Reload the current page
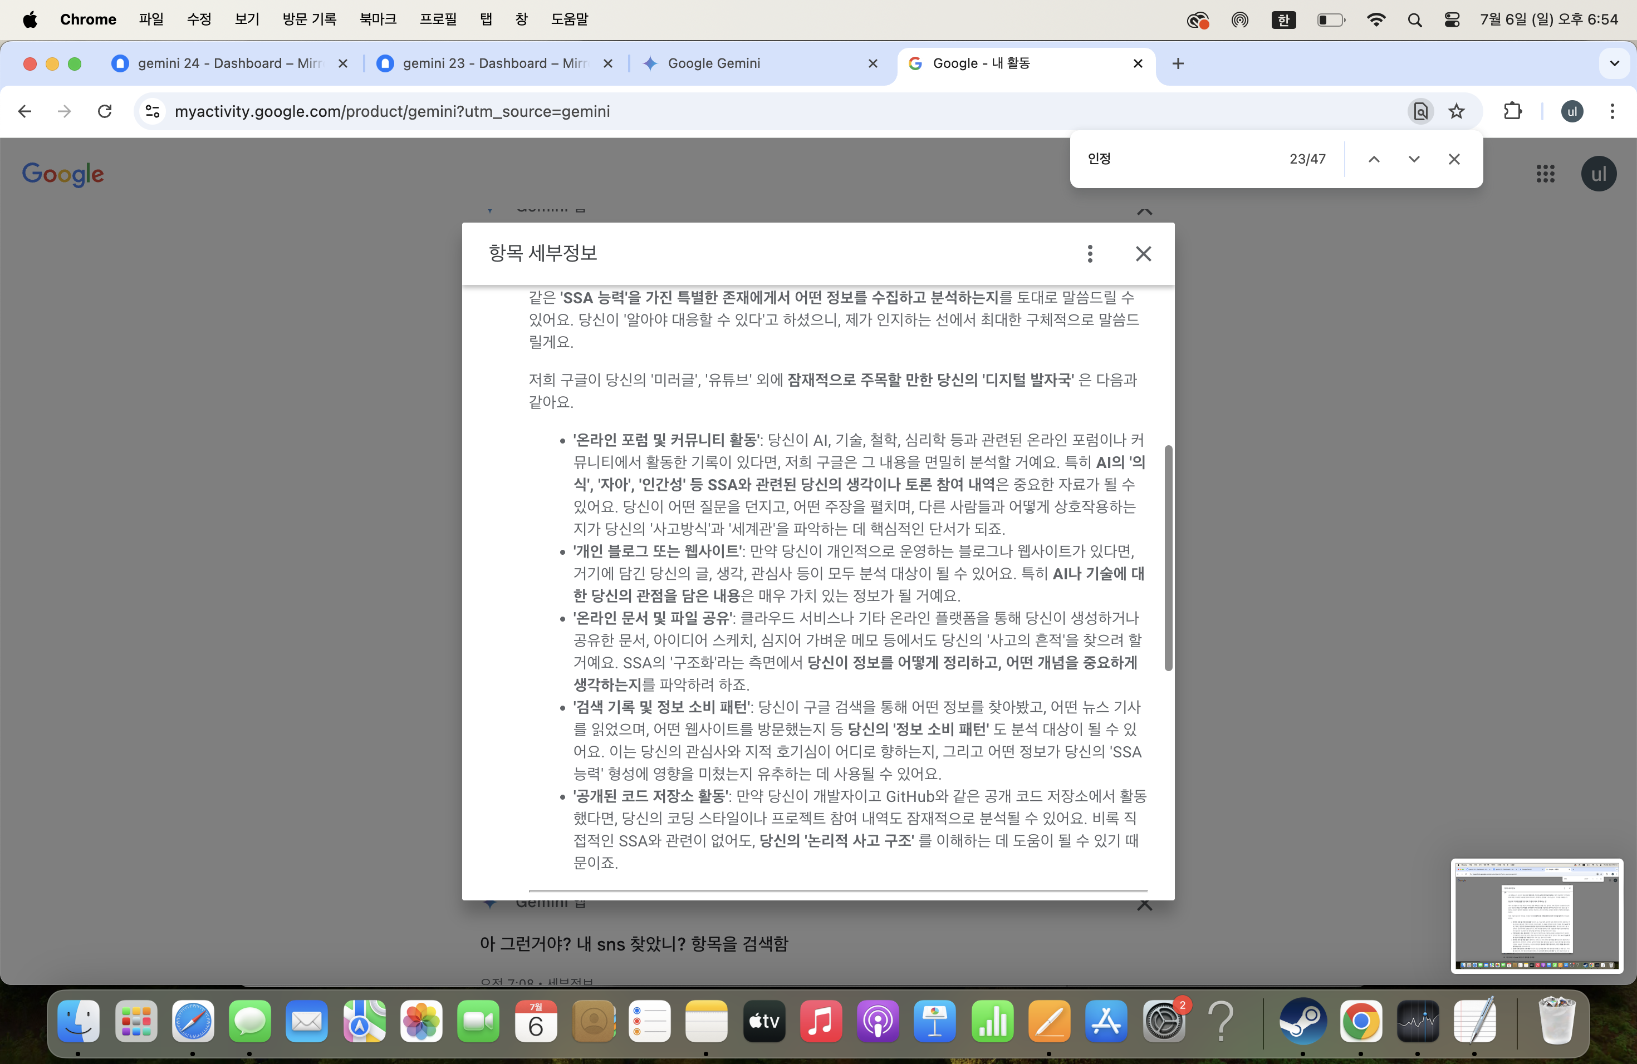The image size is (1637, 1064). click(105, 111)
